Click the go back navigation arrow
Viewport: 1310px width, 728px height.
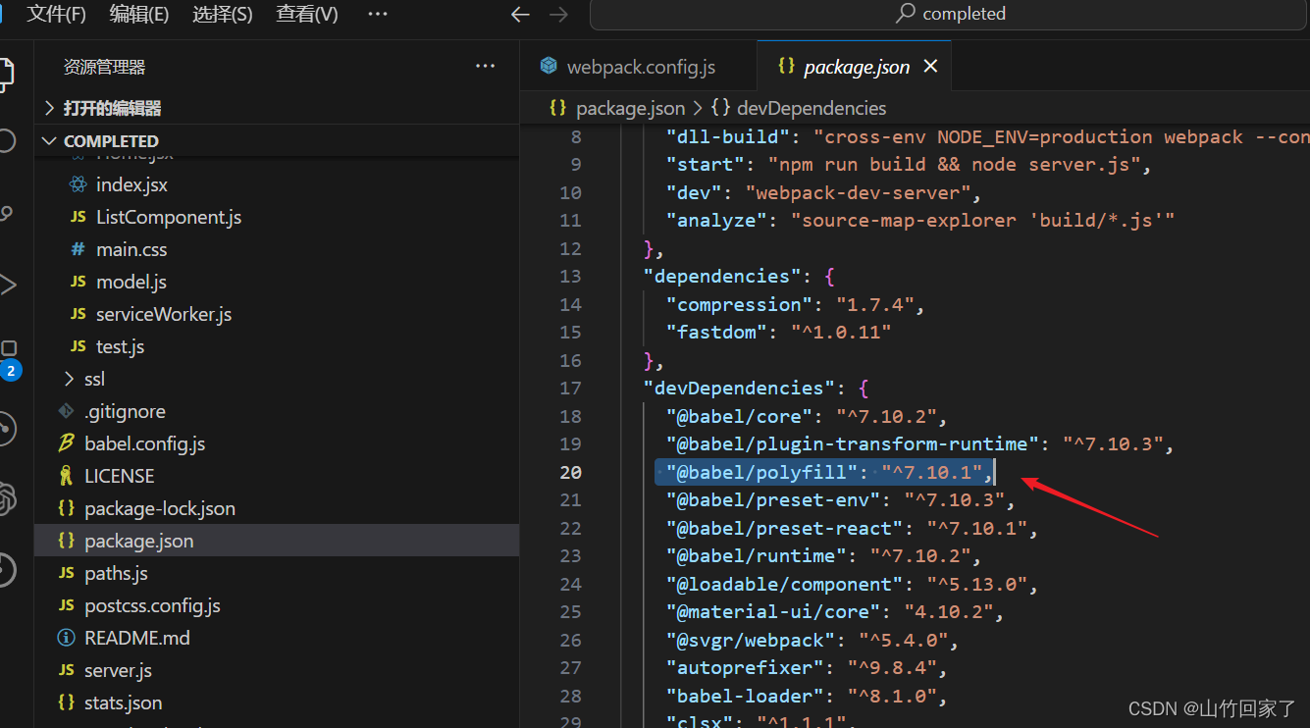tap(520, 14)
